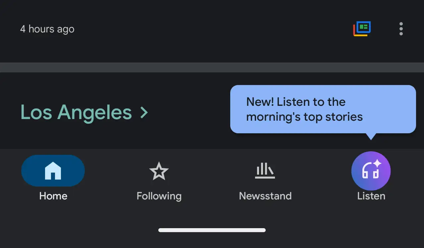424x248 pixels.
Task: Click the tooltip's pointer arrow above Listen
Action: point(371,136)
